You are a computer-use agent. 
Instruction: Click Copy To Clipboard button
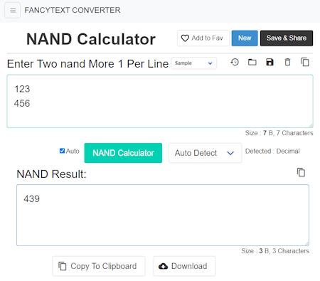click(x=99, y=266)
